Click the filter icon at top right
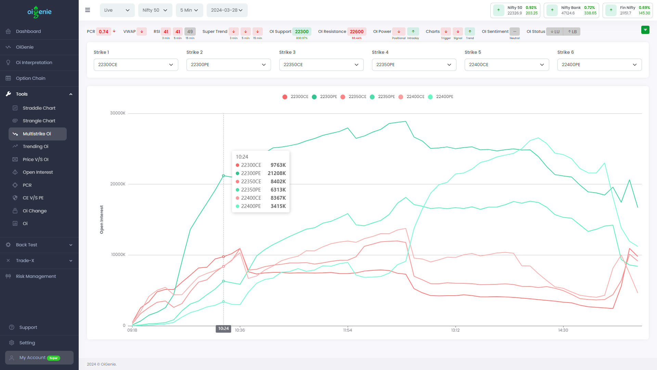 pyautogui.click(x=645, y=30)
